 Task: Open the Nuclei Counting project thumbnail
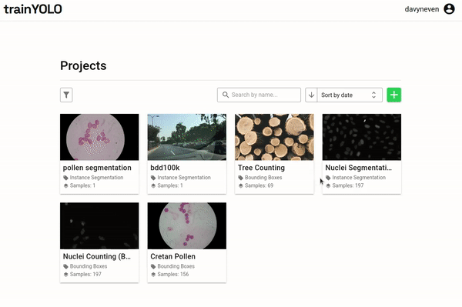point(99,225)
